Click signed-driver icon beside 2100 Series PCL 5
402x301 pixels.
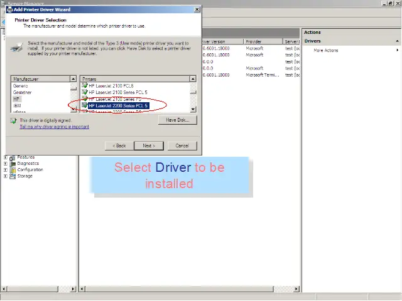[x=85, y=92]
